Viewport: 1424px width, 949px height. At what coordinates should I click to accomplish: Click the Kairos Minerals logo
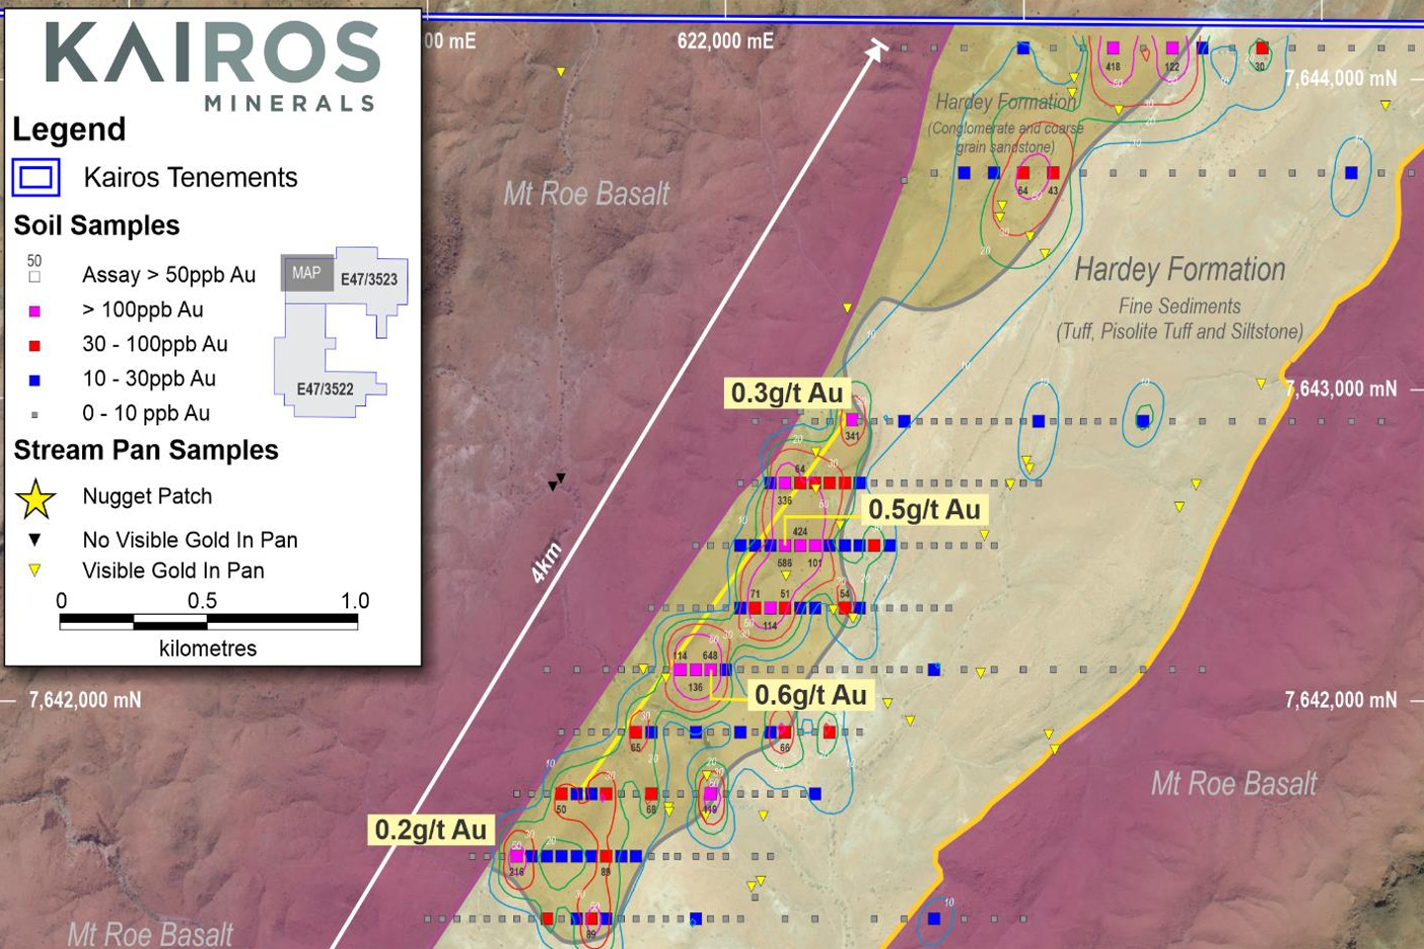click(213, 66)
